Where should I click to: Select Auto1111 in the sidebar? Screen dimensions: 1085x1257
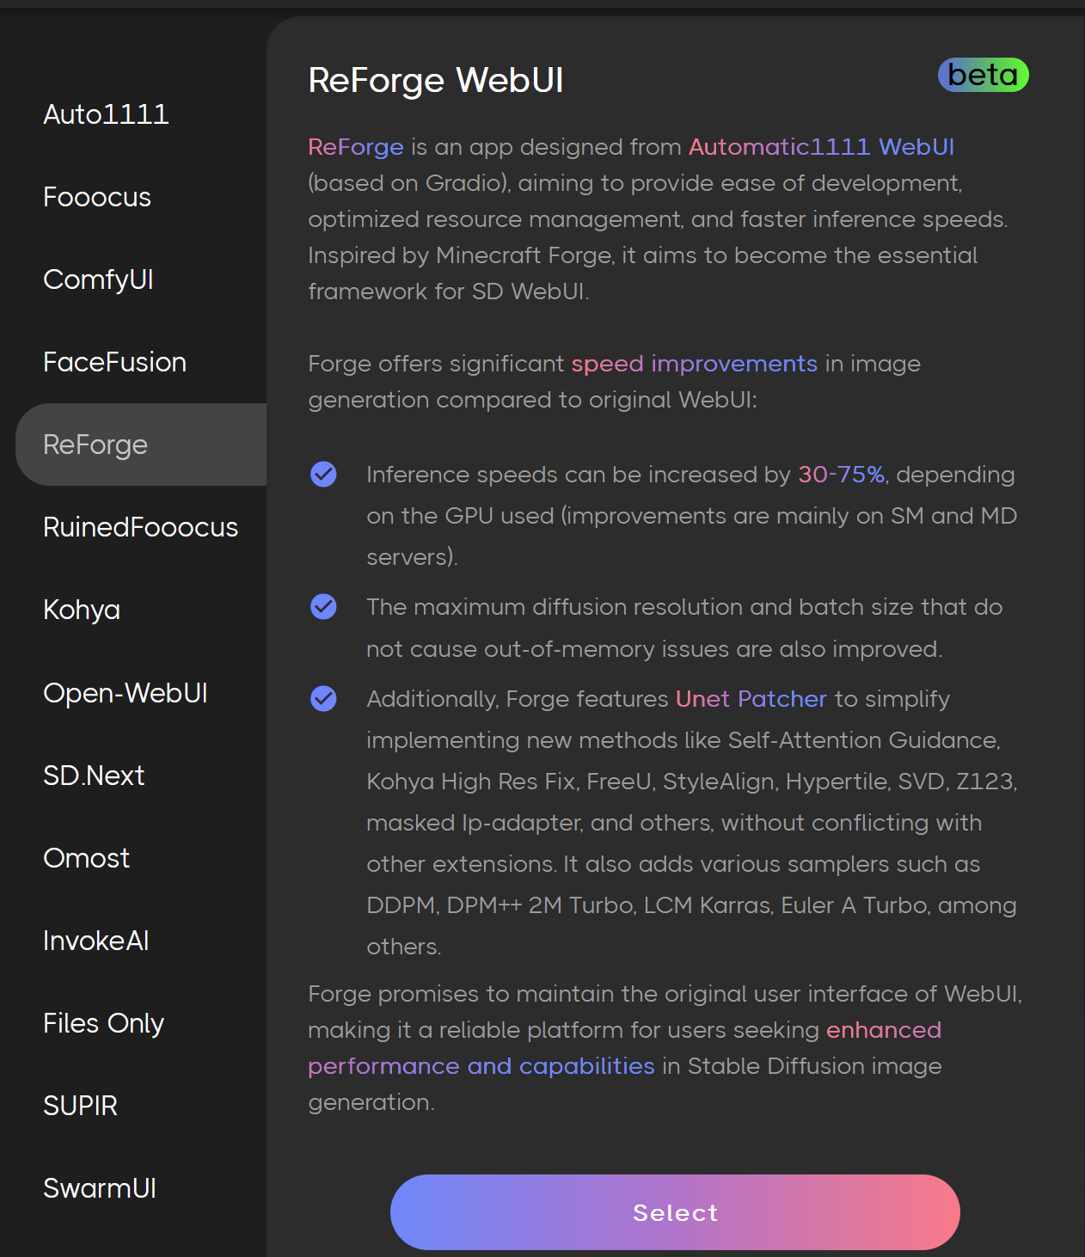tap(106, 113)
